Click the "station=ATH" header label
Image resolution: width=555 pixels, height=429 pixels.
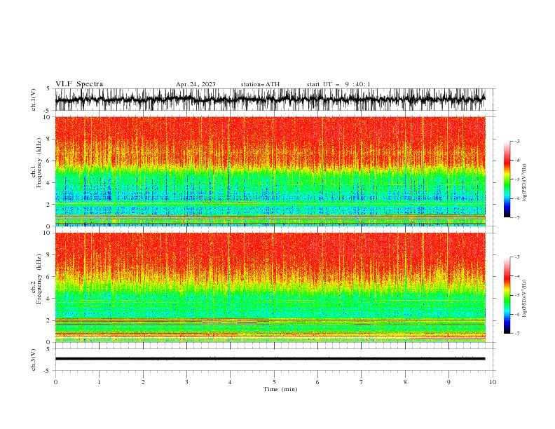[x=260, y=84]
